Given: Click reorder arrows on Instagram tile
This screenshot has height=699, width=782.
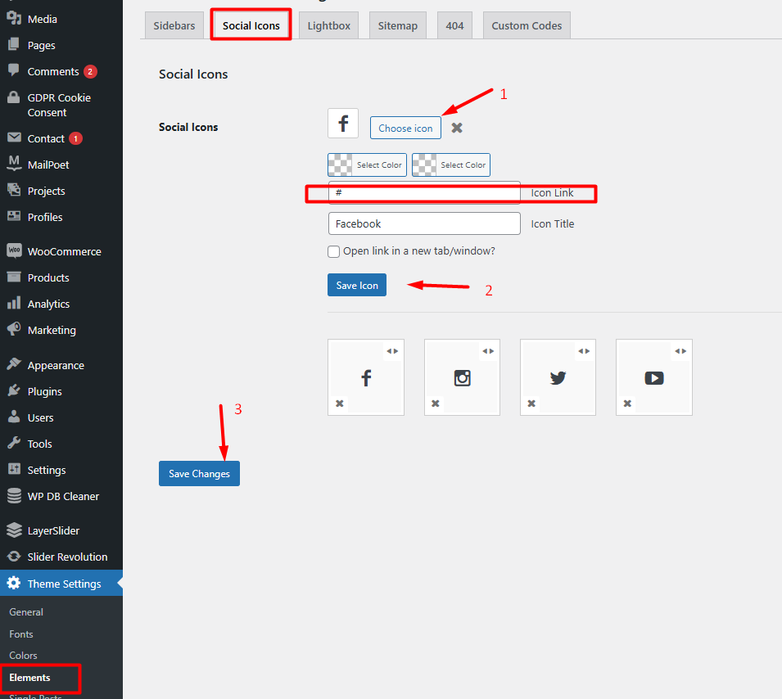Looking at the screenshot, I should (x=488, y=351).
